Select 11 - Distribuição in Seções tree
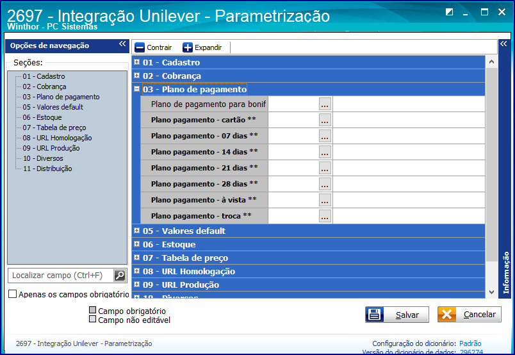 [x=47, y=169]
